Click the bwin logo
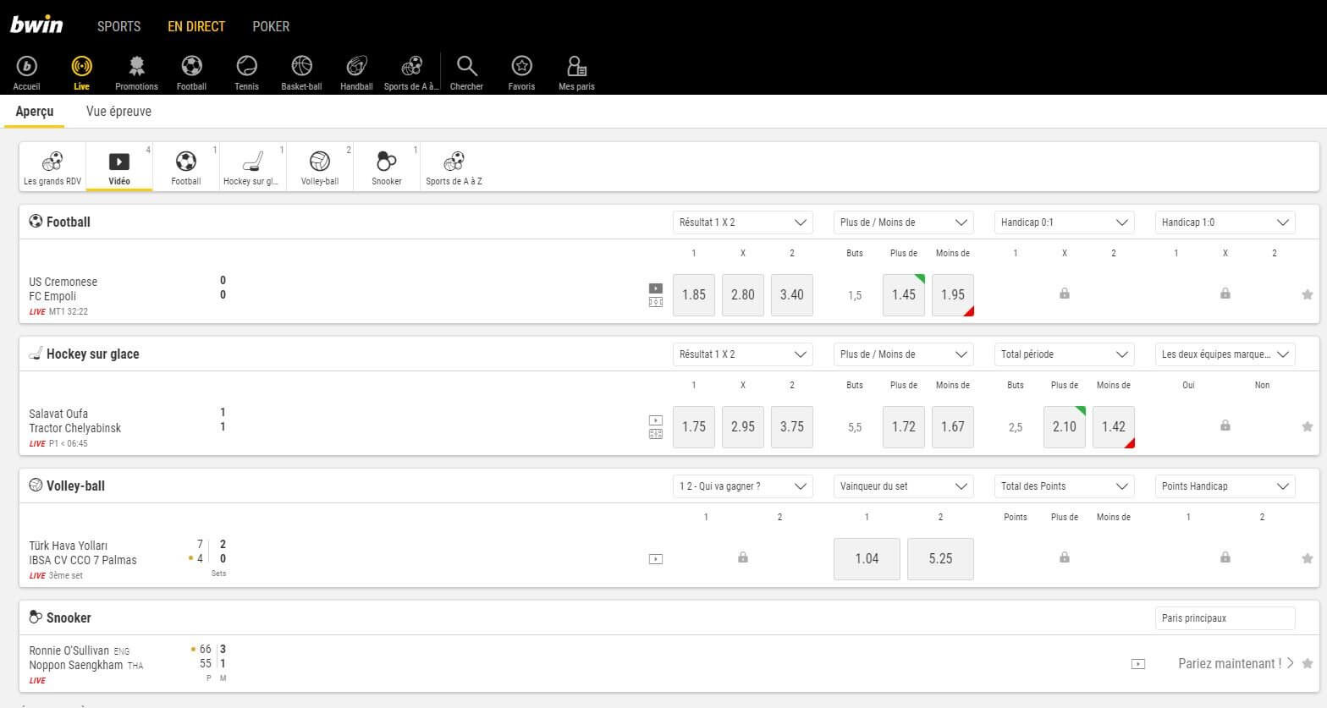This screenshot has height=708, width=1327. tap(36, 25)
